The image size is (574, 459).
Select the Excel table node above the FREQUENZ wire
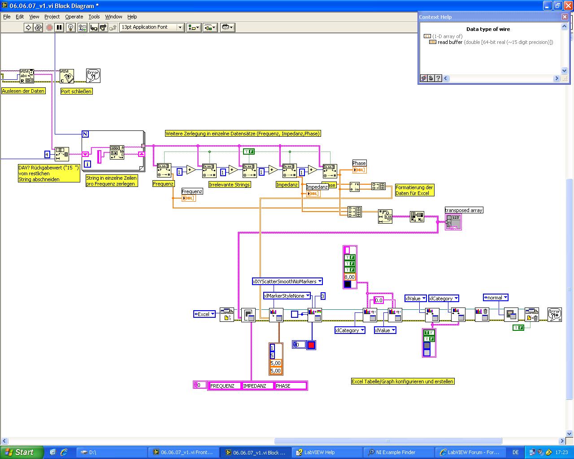click(x=248, y=315)
